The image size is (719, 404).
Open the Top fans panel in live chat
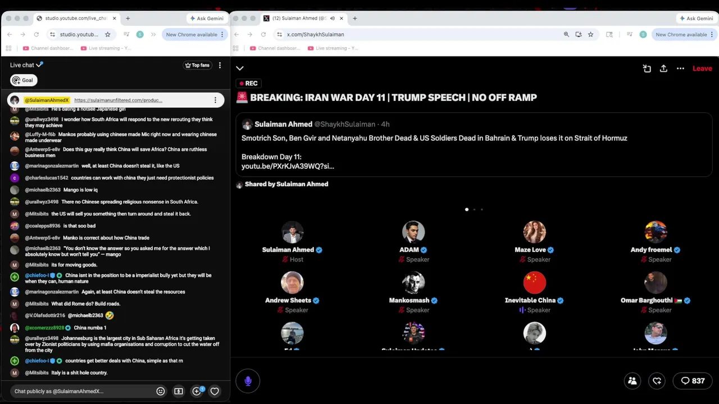coord(197,65)
